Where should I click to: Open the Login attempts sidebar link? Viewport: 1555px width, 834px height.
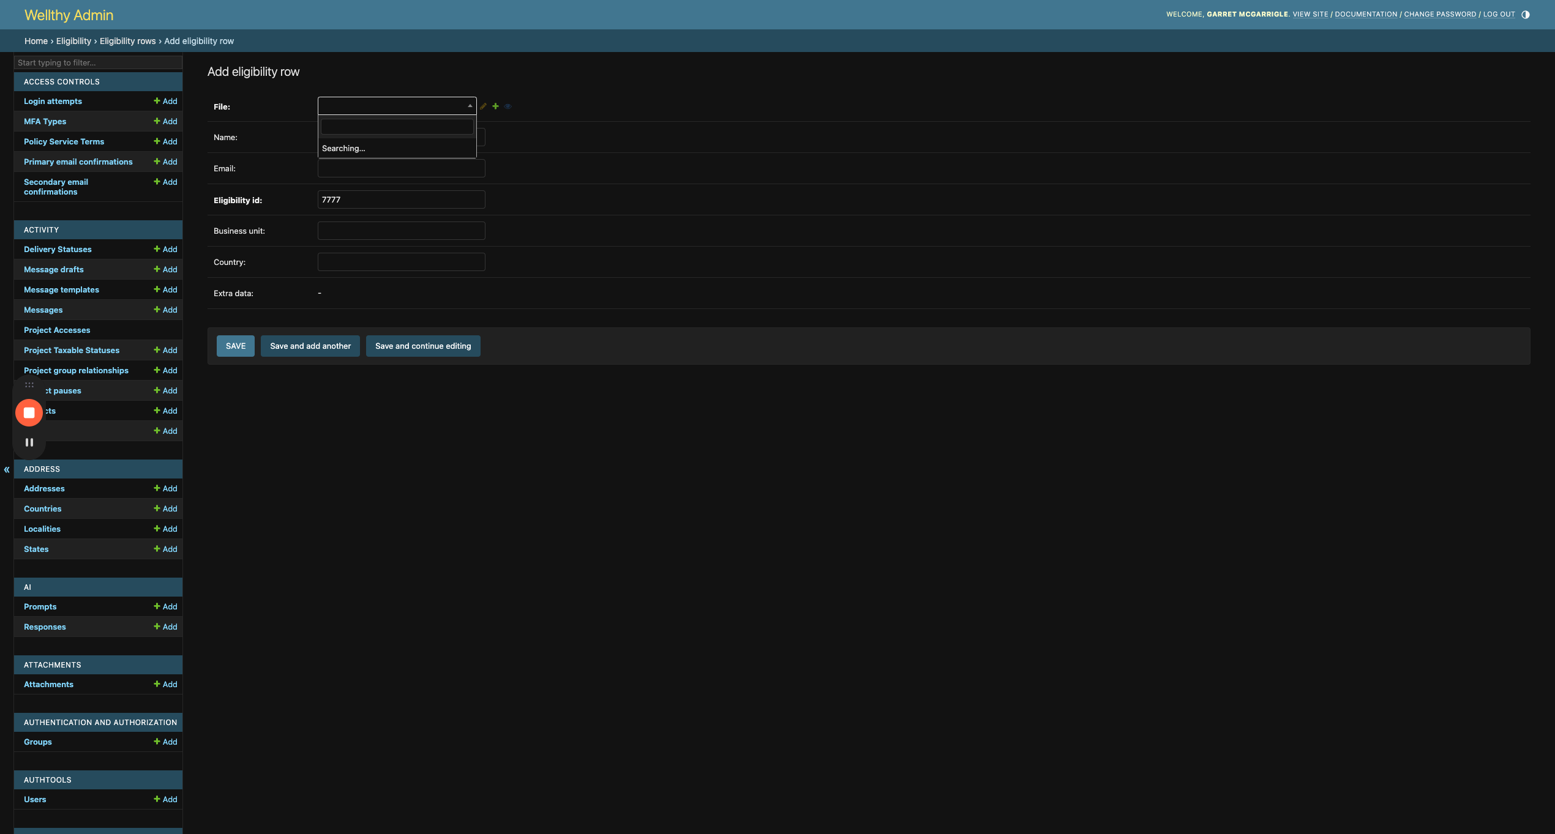click(x=53, y=102)
